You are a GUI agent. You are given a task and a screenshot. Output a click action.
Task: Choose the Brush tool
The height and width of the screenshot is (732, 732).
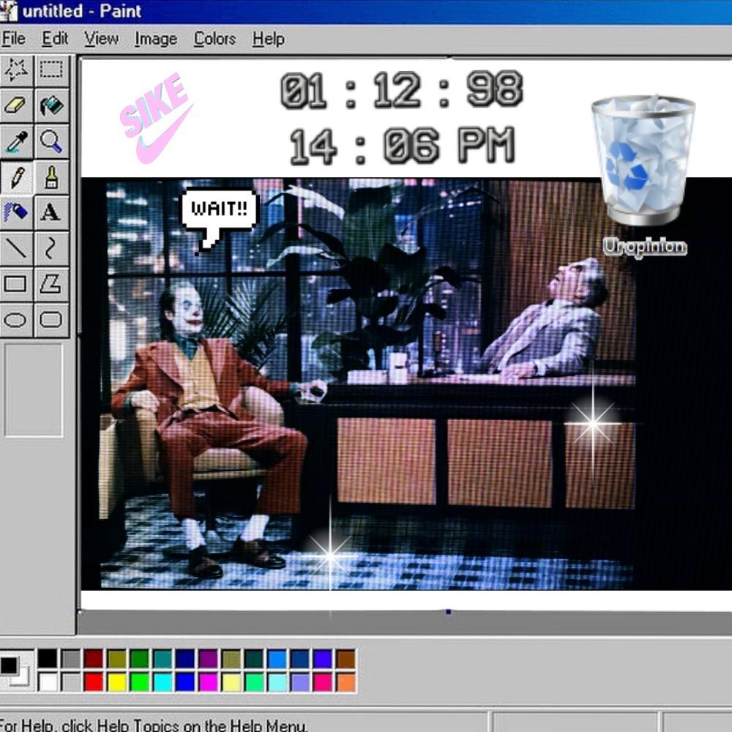[51, 176]
